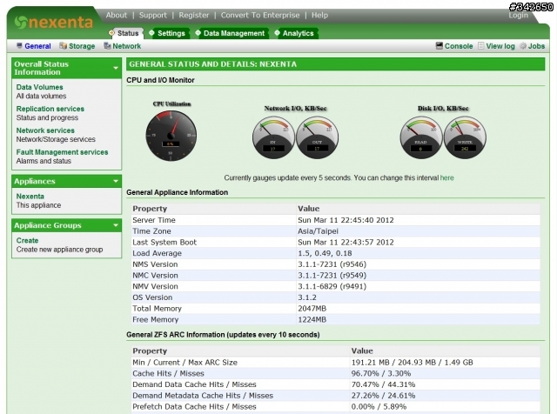
Task: Click the CPU Utilization gauge
Action: [x=171, y=136]
